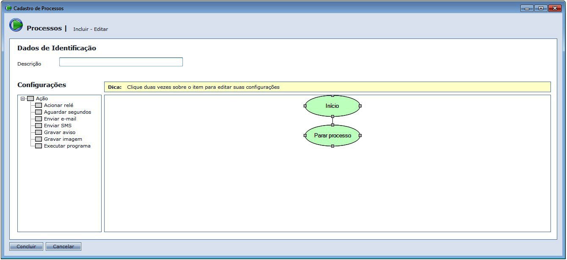Click the Enviar SMS item icon
Viewport: 567px width, 260px height.
coord(39,126)
